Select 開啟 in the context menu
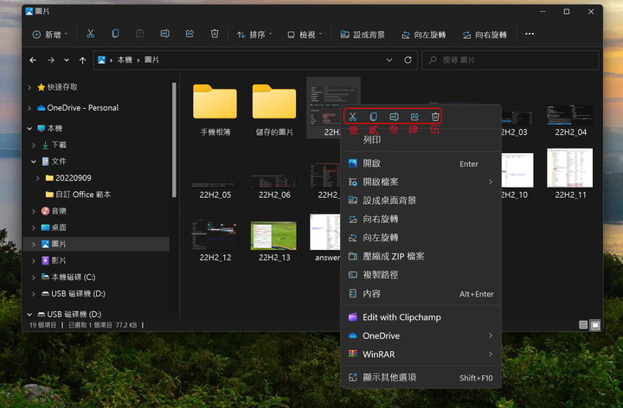This screenshot has width=623, height=408. click(x=421, y=163)
